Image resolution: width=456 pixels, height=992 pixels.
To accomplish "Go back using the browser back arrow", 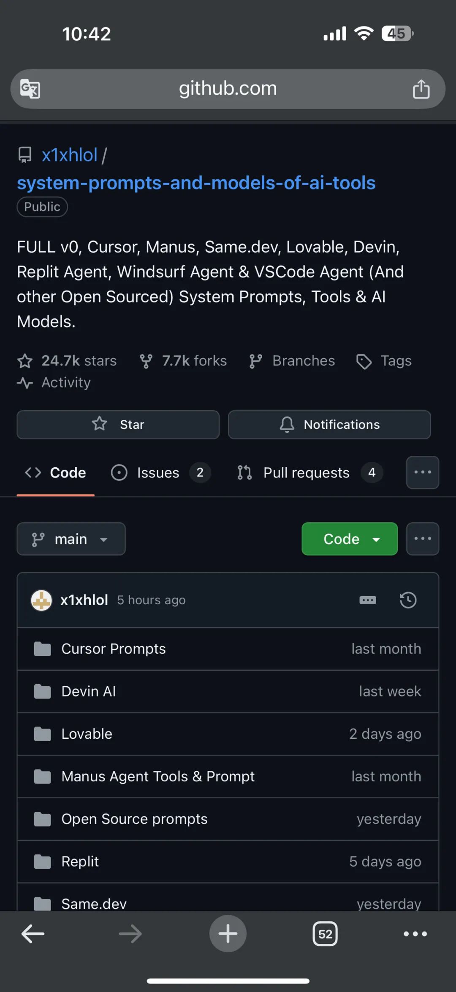I will click(32, 934).
